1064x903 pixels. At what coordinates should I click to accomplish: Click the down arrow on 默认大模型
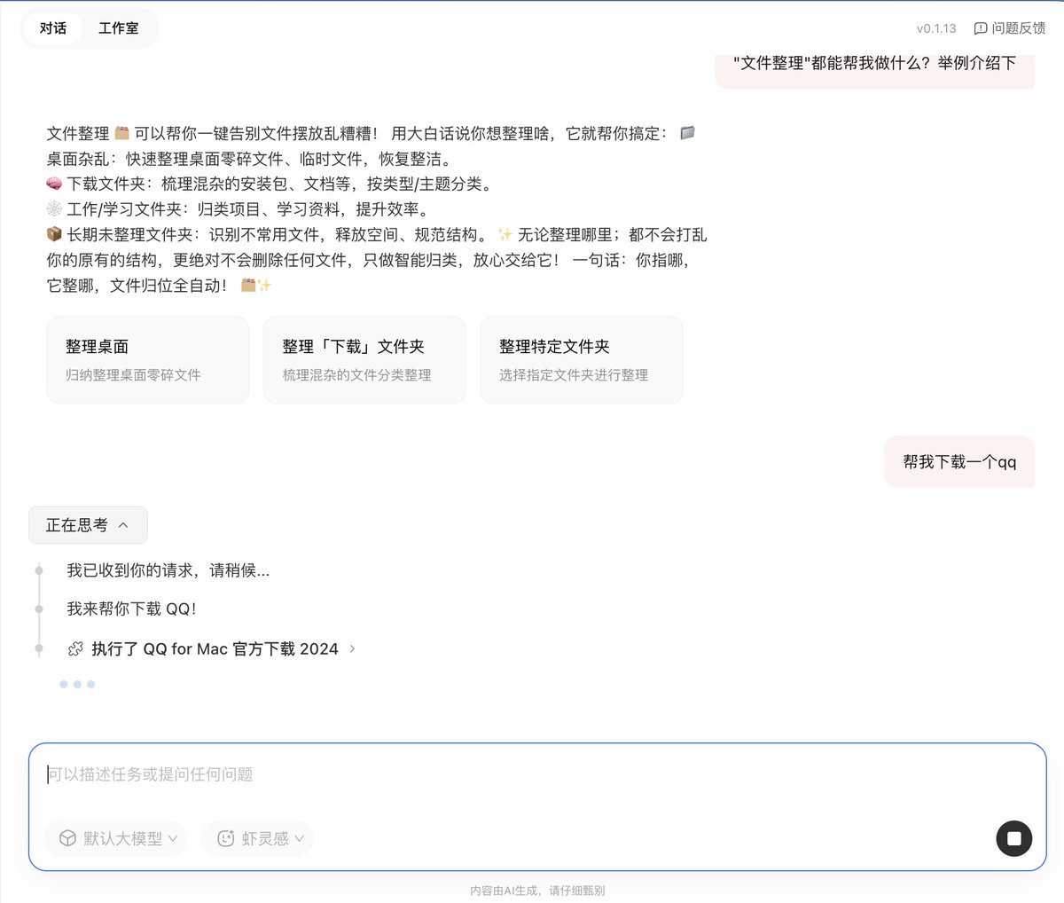pyautogui.click(x=174, y=838)
